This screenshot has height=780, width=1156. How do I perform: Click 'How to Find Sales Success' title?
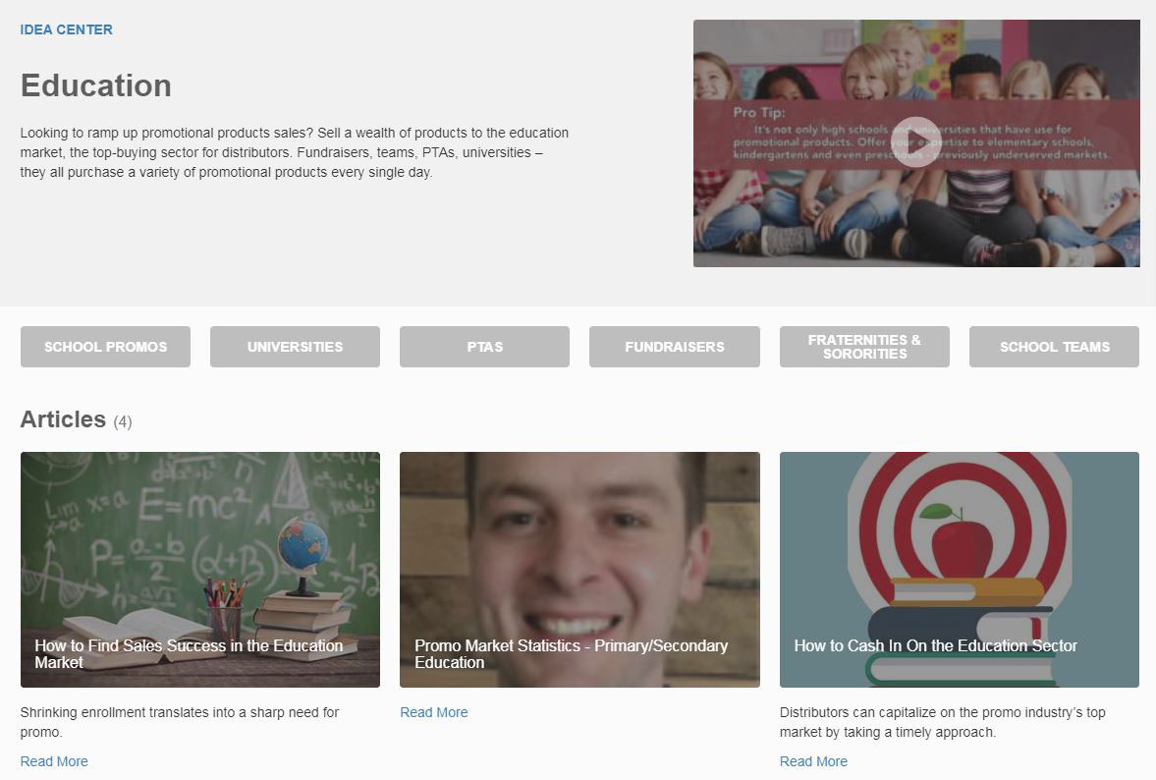click(189, 654)
